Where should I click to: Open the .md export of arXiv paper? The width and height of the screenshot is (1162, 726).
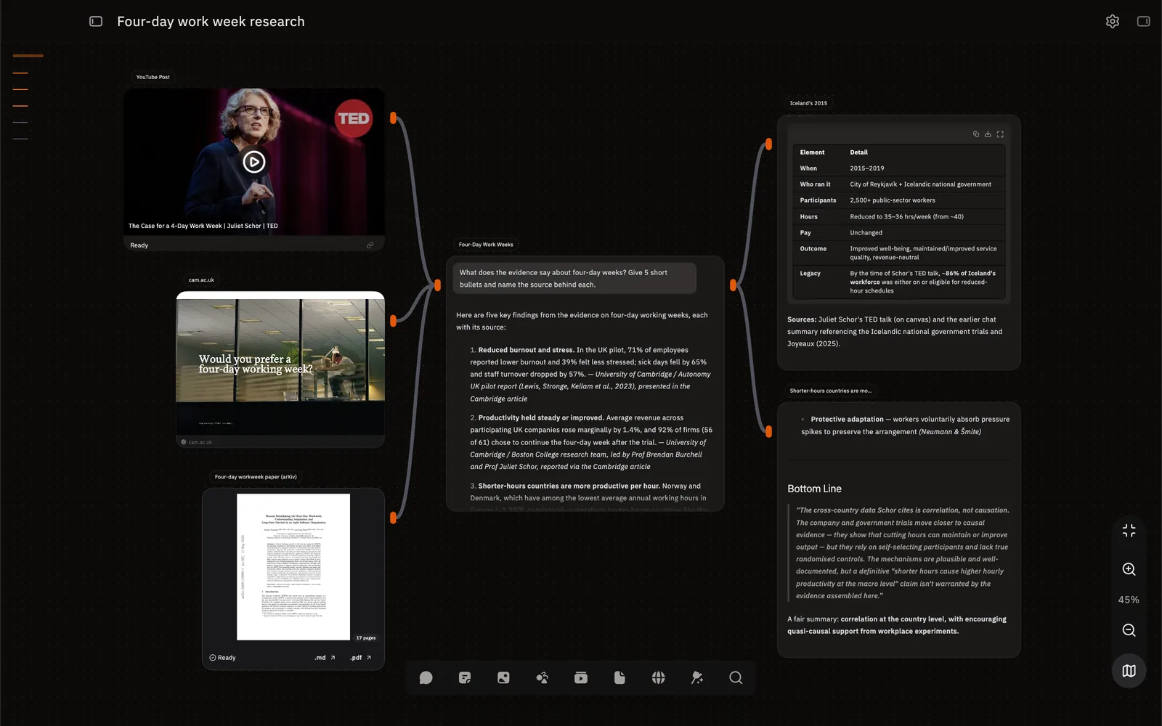click(325, 658)
